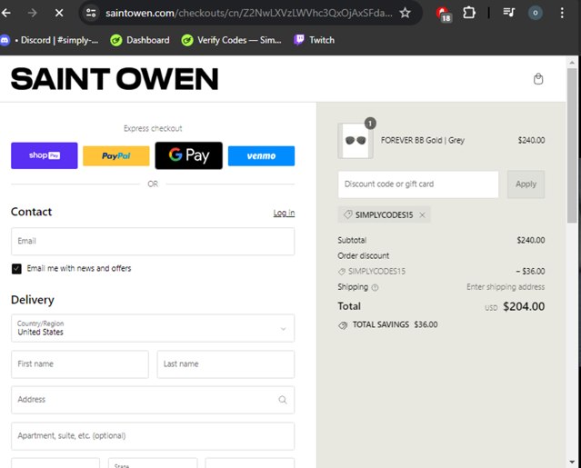Pay with Google Pay button
The height and width of the screenshot is (468, 581).
[189, 155]
